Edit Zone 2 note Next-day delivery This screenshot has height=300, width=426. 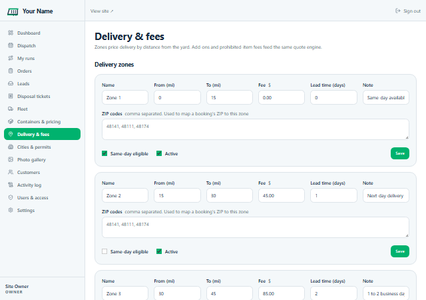click(386, 195)
